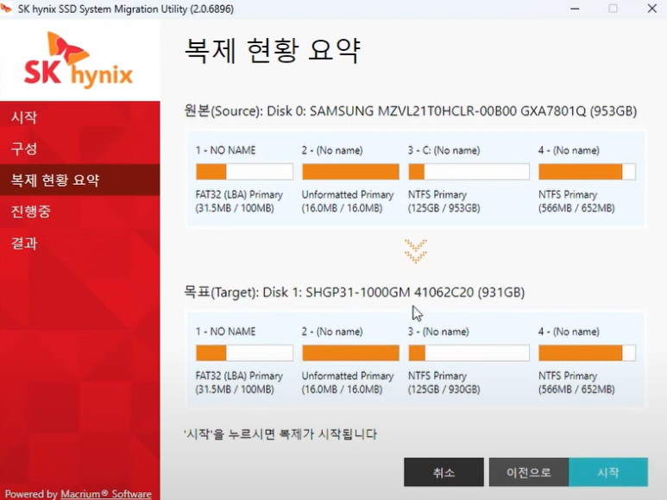Click target partition 2 Unformatted usage bar
This screenshot has height=500, width=667.
click(350, 353)
